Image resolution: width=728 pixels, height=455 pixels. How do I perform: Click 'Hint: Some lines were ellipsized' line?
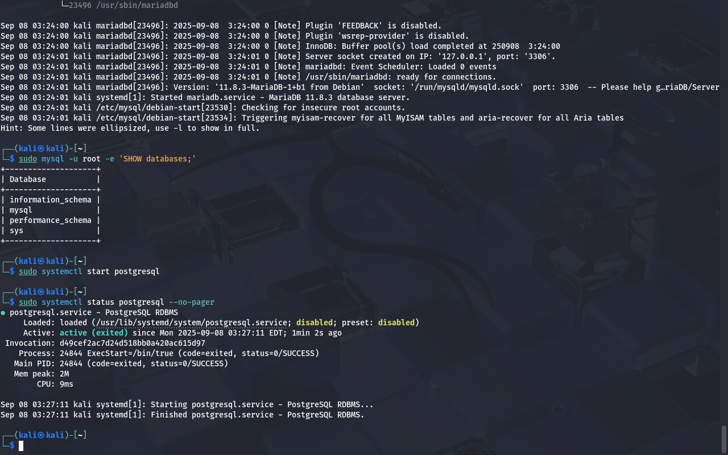click(130, 128)
